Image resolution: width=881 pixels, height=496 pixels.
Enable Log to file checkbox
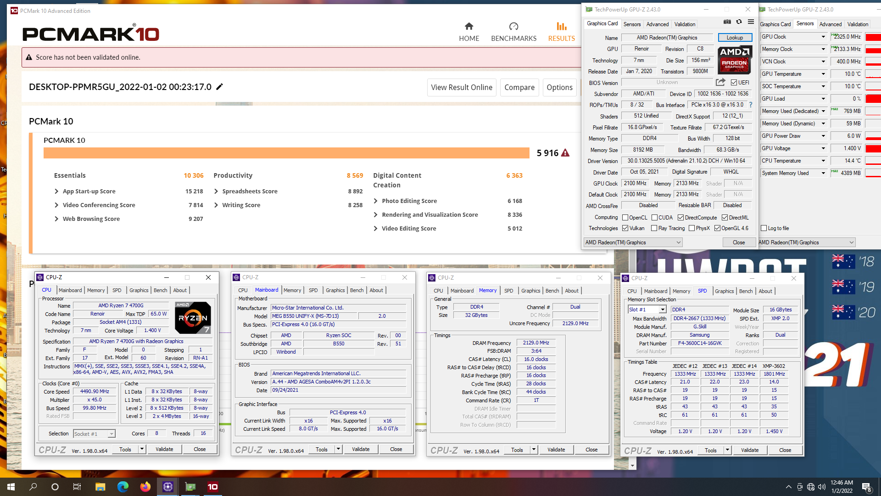point(764,228)
